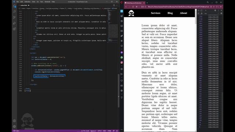Open the Extensions view in VS Code
The image size is (235, 132).
[14, 29]
